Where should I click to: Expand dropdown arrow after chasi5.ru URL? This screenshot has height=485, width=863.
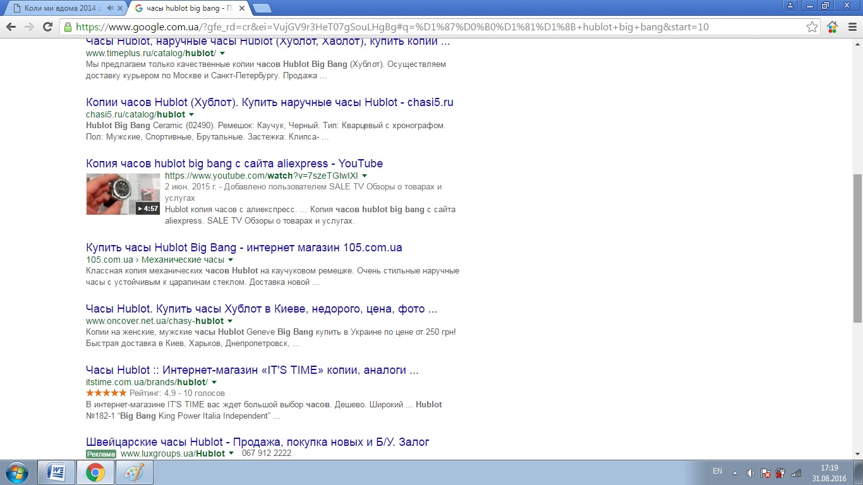pyautogui.click(x=192, y=115)
